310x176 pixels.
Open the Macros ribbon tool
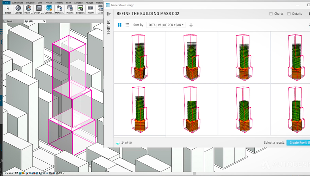coord(100,10)
